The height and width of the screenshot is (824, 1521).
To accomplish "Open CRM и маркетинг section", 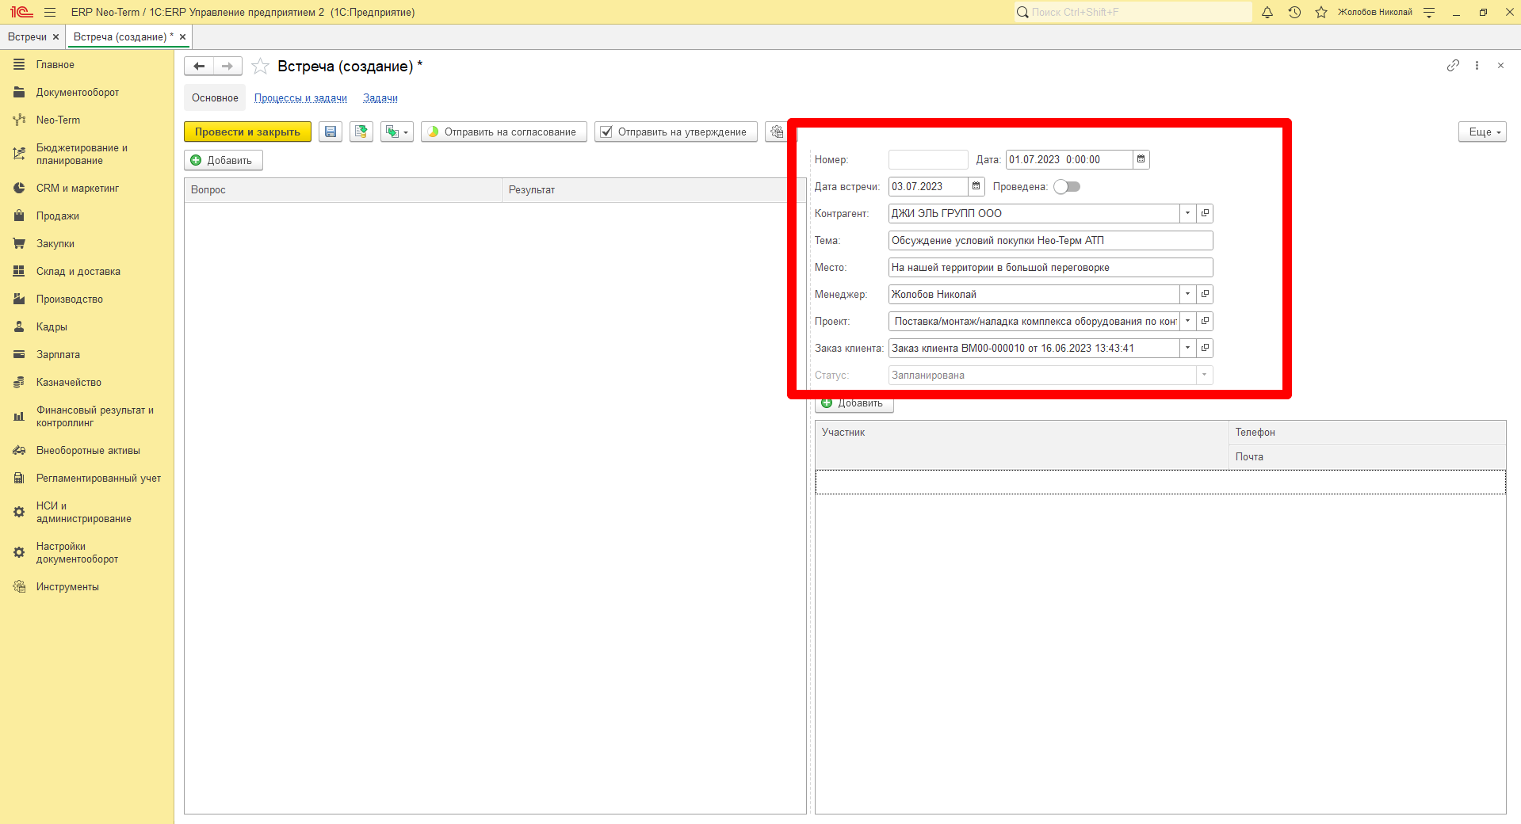I will point(78,188).
